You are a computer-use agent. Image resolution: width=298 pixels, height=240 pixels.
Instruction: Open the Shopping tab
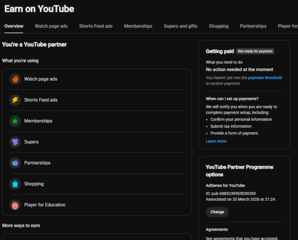coord(219,26)
